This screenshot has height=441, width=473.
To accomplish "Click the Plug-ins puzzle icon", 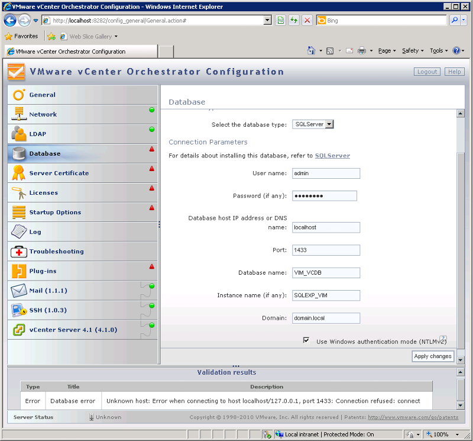I will click(x=19, y=271).
